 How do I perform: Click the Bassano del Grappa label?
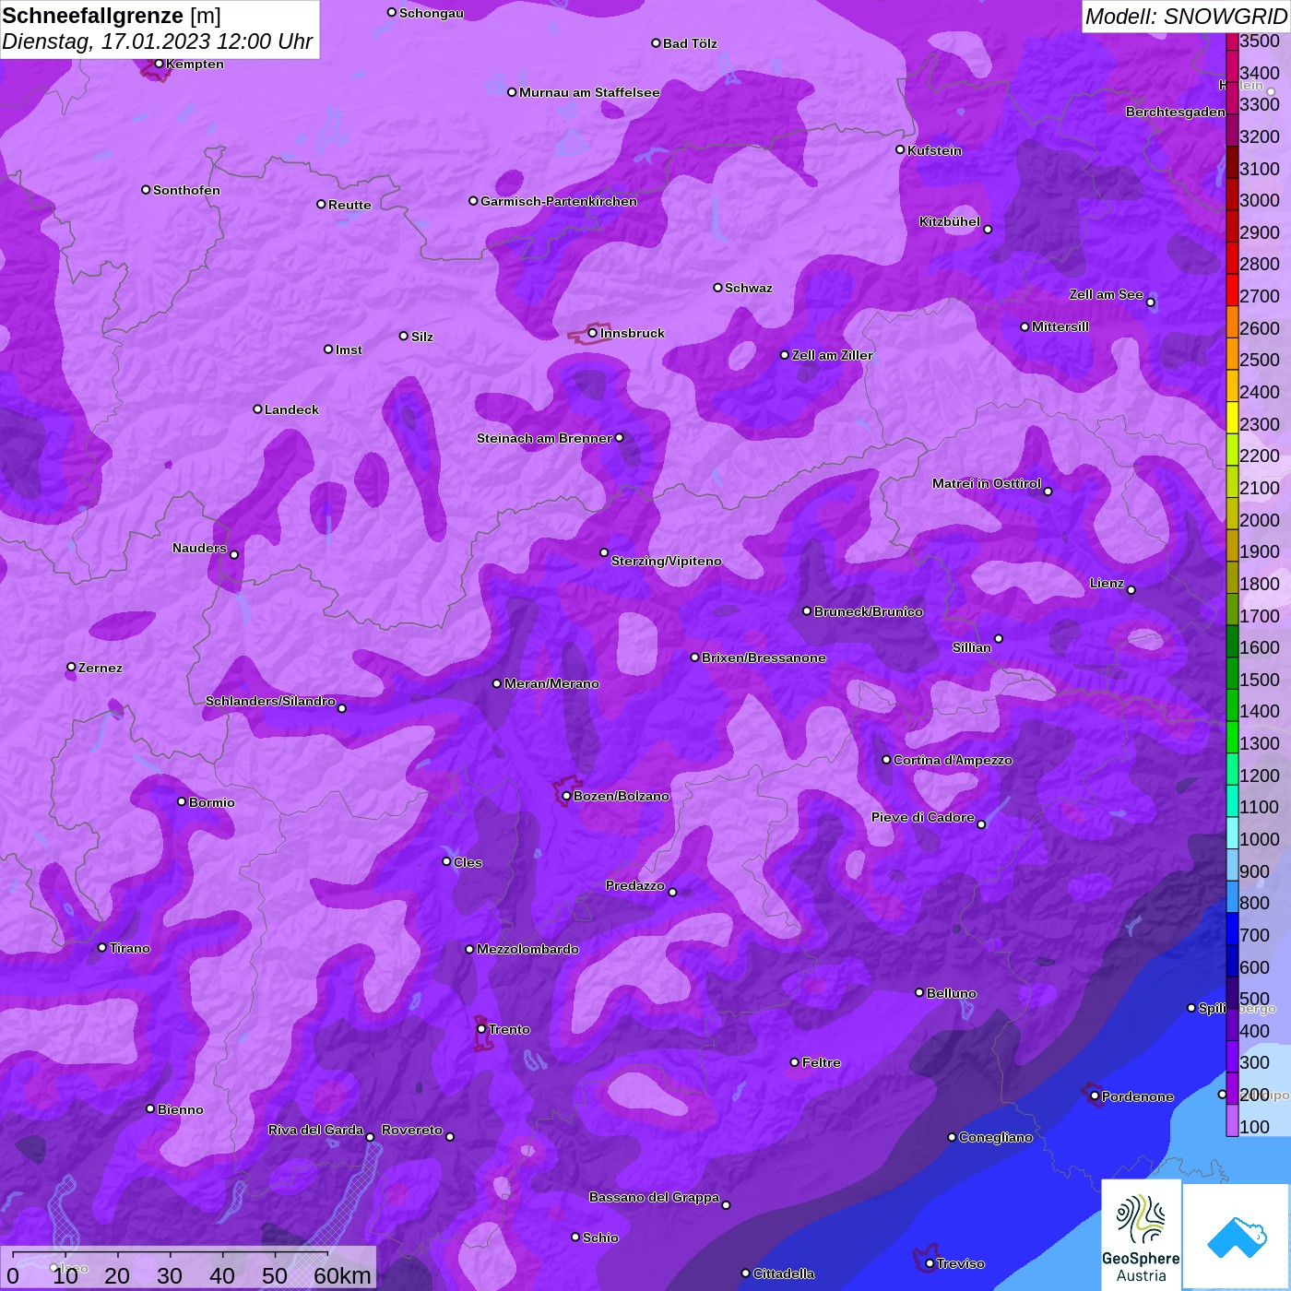coord(655,1197)
